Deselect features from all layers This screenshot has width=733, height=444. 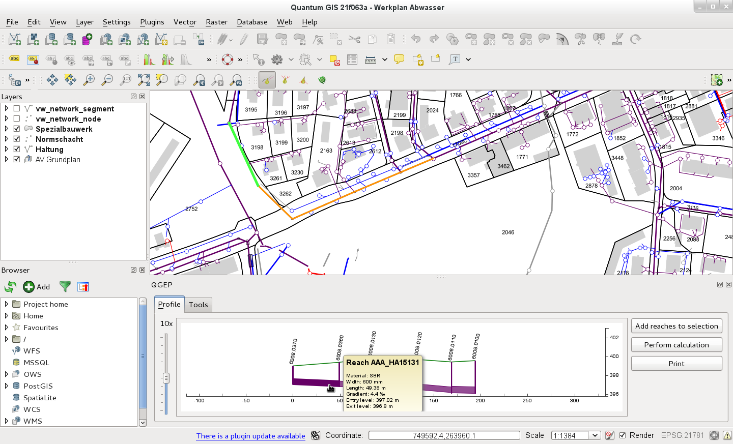(334, 60)
